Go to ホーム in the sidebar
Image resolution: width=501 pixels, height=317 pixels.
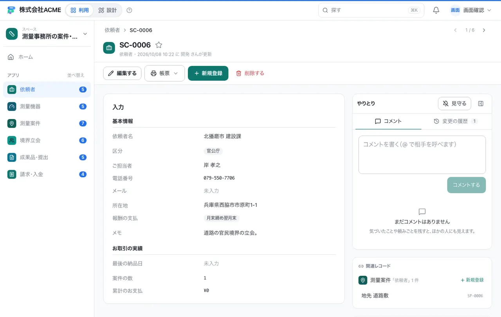pos(47,57)
